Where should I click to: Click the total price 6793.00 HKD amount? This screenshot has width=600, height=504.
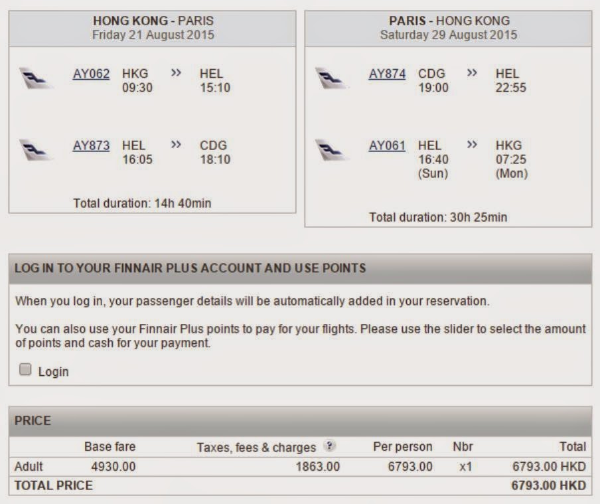pyautogui.click(x=548, y=485)
